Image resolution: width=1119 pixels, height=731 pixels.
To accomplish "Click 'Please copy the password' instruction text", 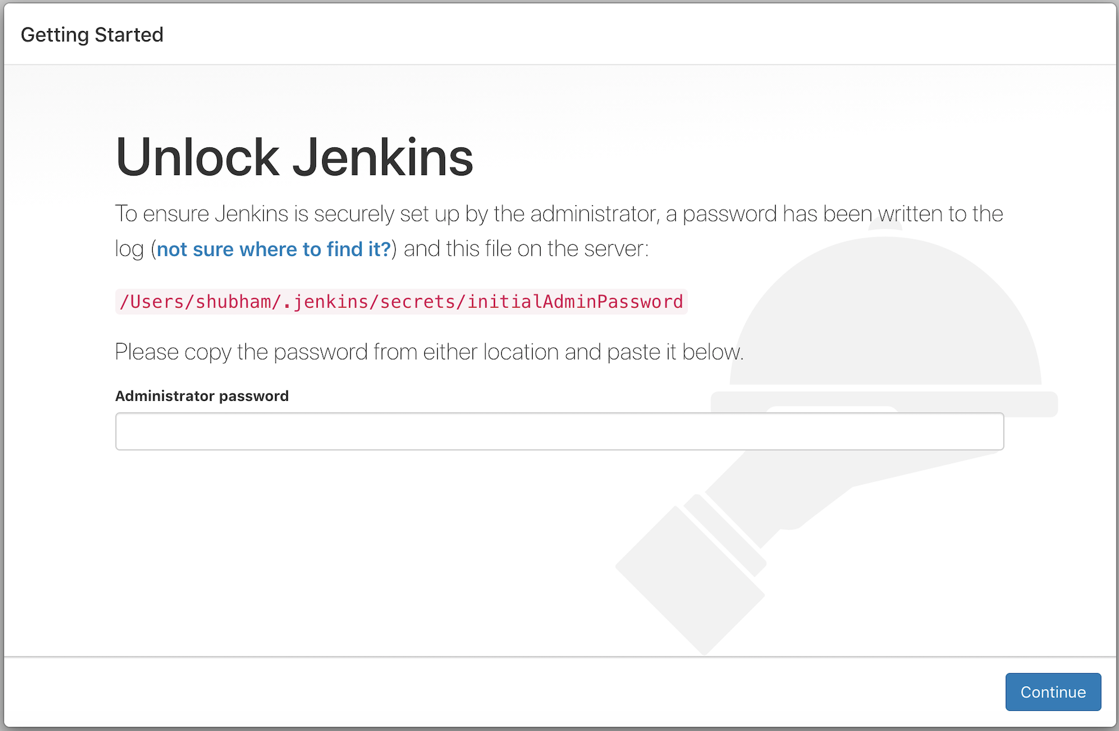I will click(429, 352).
